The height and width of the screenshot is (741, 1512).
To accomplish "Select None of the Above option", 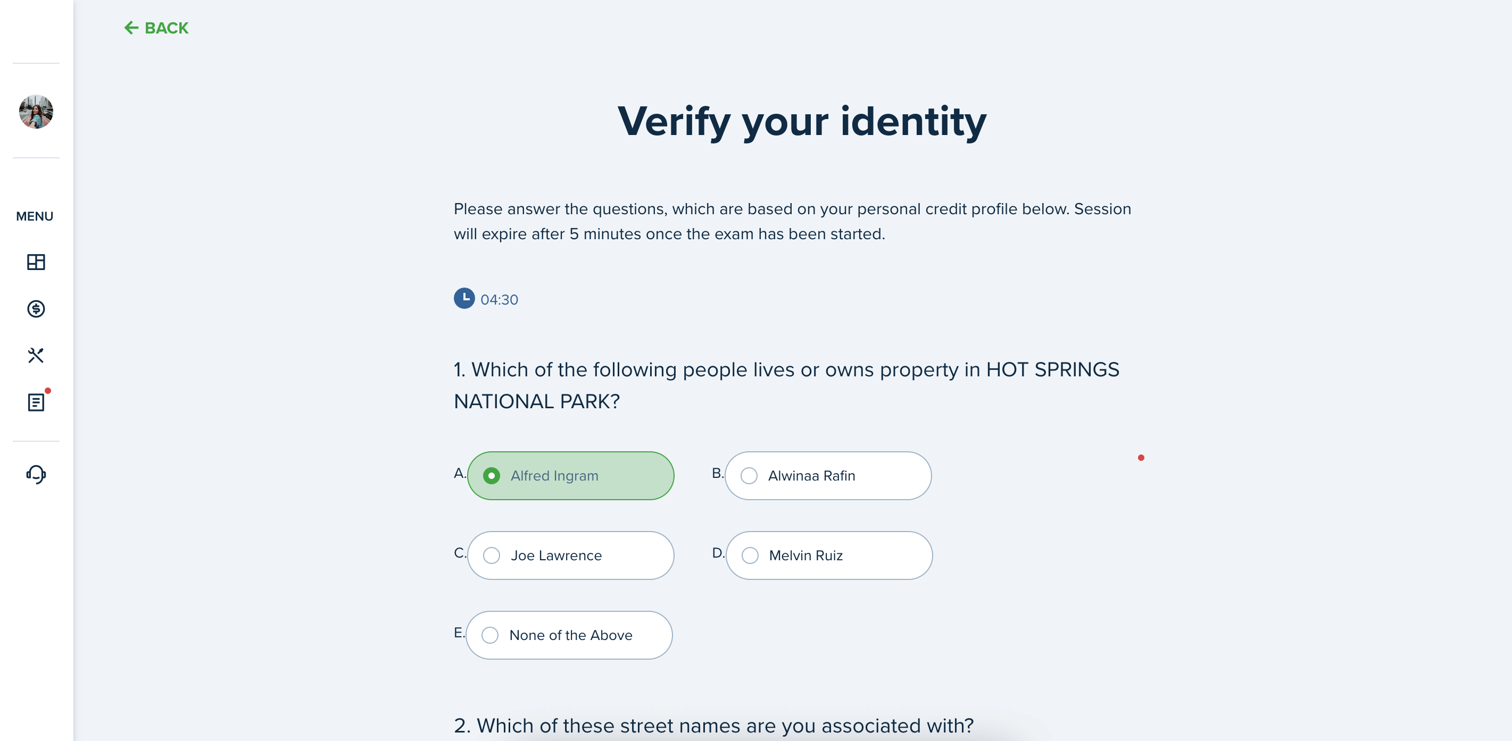I will click(569, 635).
